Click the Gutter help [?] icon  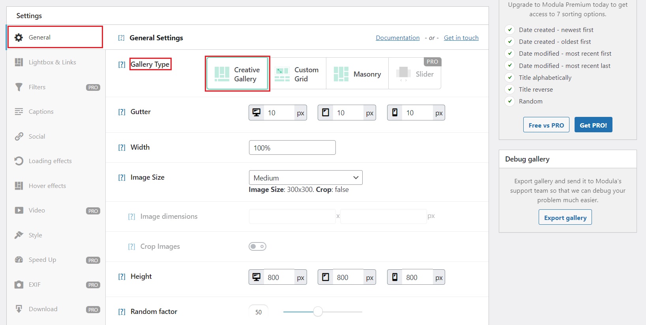coord(122,112)
